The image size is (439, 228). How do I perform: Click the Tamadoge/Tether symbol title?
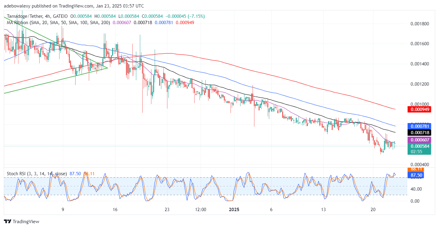(25, 16)
